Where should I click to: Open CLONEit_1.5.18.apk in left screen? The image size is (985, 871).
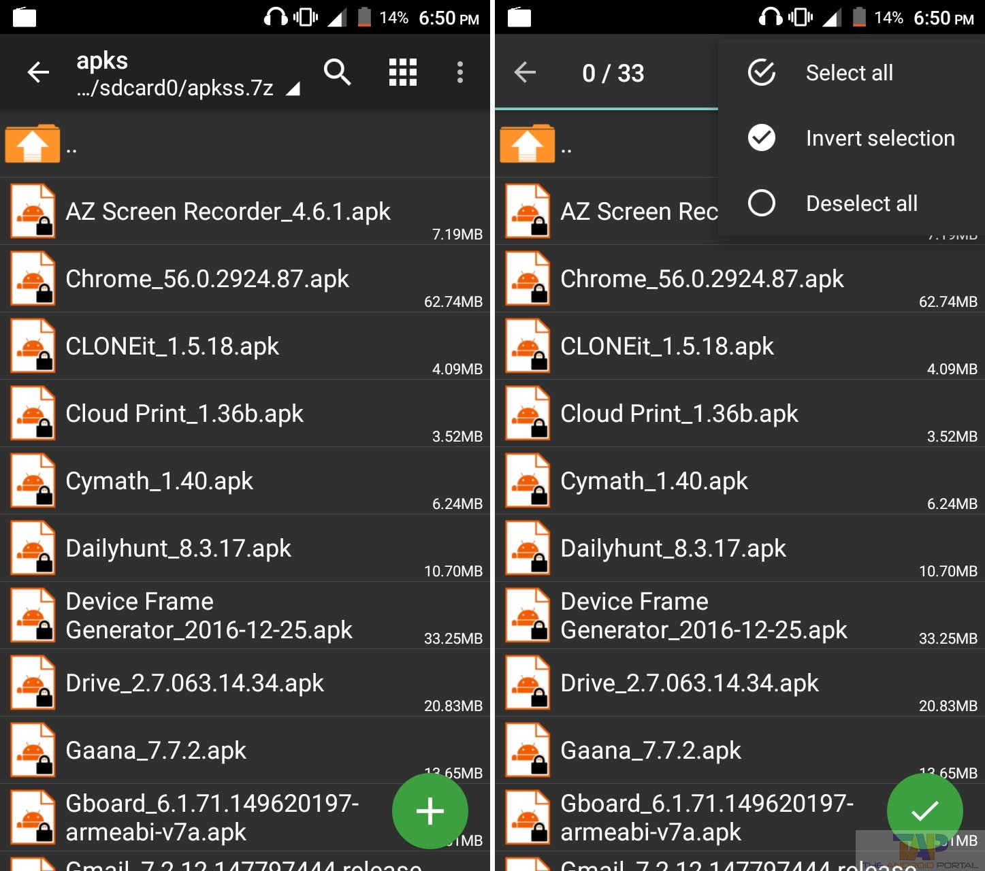(245, 346)
